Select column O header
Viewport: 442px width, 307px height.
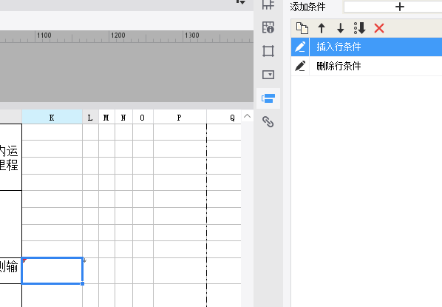click(143, 117)
